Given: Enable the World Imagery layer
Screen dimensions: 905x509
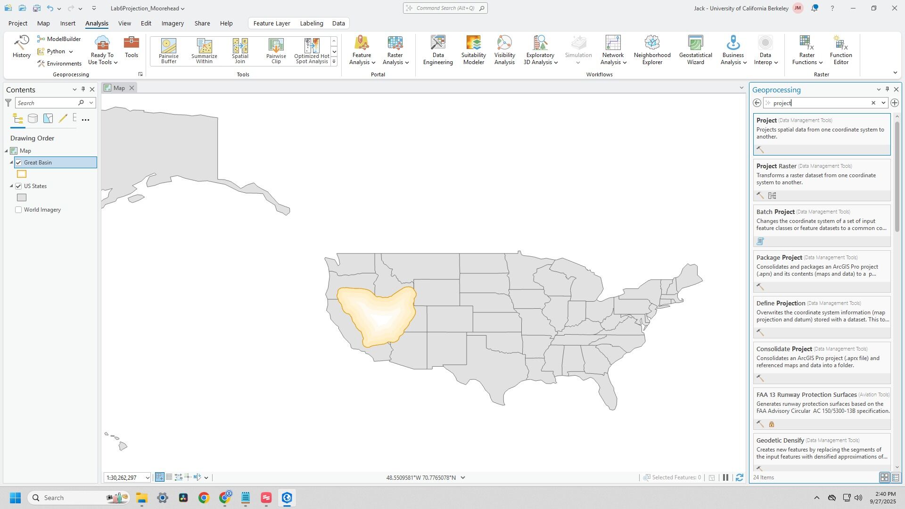Looking at the screenshot, I should pos(19,210).
